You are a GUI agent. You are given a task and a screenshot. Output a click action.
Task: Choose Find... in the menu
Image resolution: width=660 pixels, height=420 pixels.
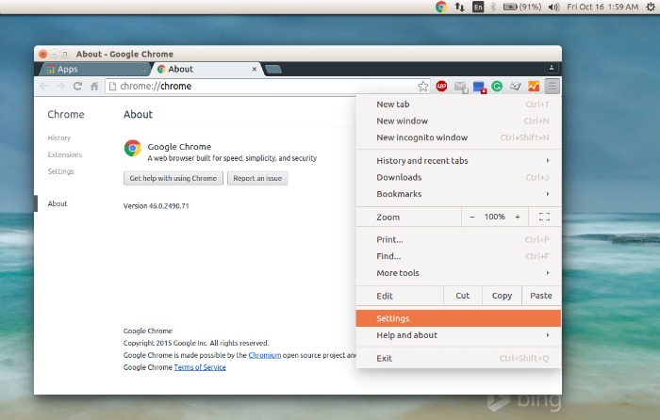tap(458, 256)
